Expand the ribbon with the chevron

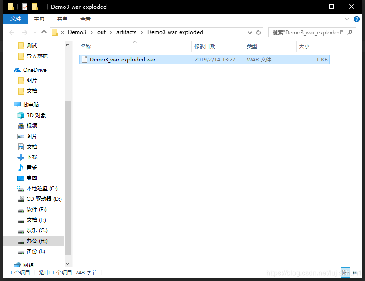tap(347, 19)
